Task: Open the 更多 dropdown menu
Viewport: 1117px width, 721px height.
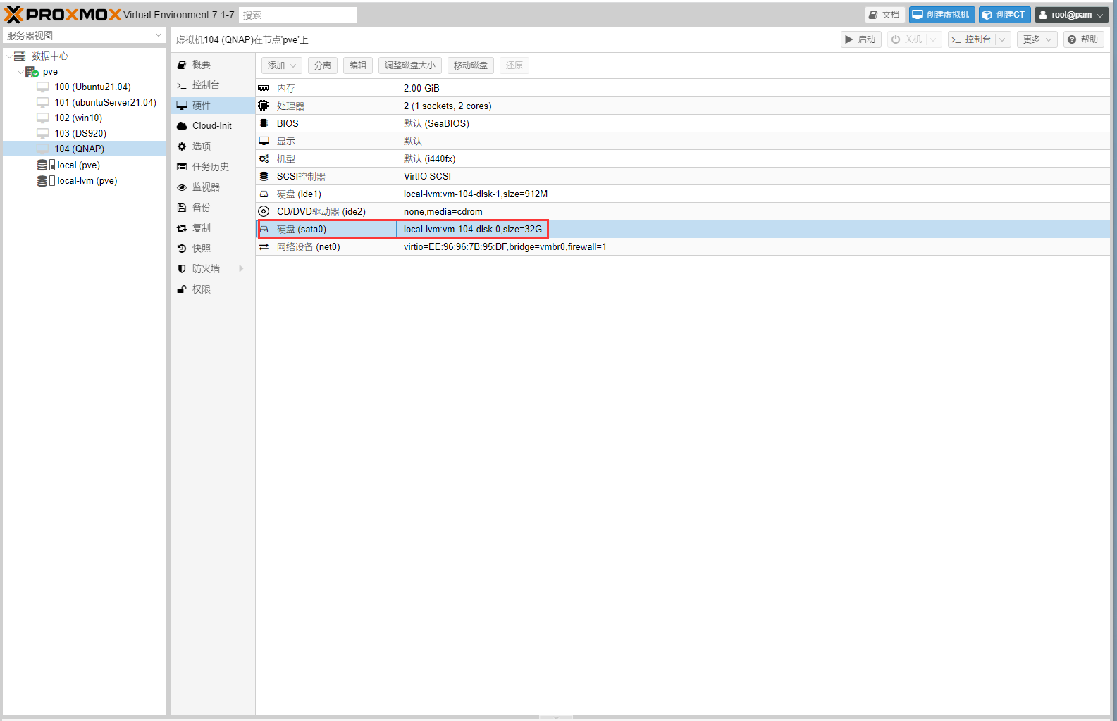Action: coord(1037,39)
